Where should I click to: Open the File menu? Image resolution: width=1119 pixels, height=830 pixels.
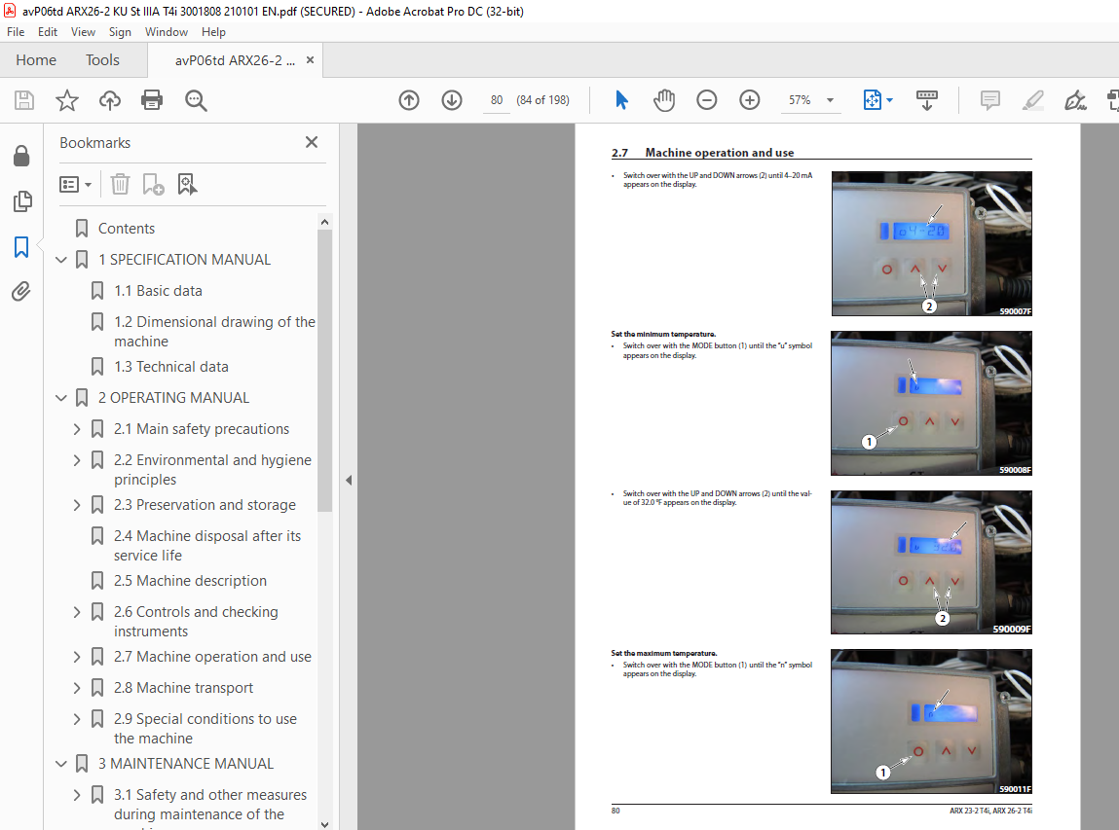pos(16,32)
